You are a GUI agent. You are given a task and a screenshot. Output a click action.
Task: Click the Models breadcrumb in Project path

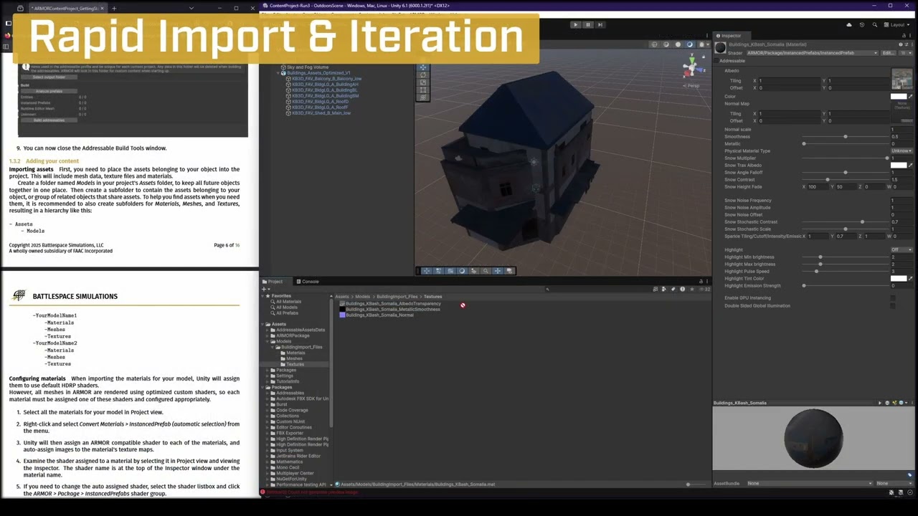pos(363,296)
